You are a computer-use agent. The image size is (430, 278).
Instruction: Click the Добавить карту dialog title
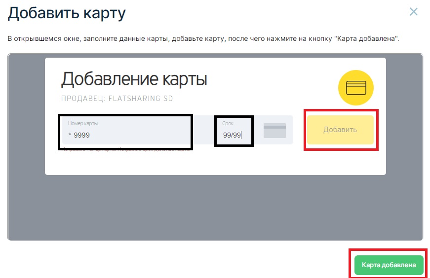click(x=67, y=13)
